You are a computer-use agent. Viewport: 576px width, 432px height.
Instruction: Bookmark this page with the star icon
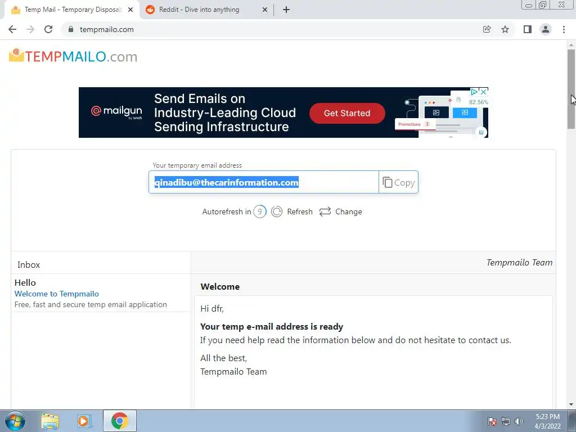point(505,29)
